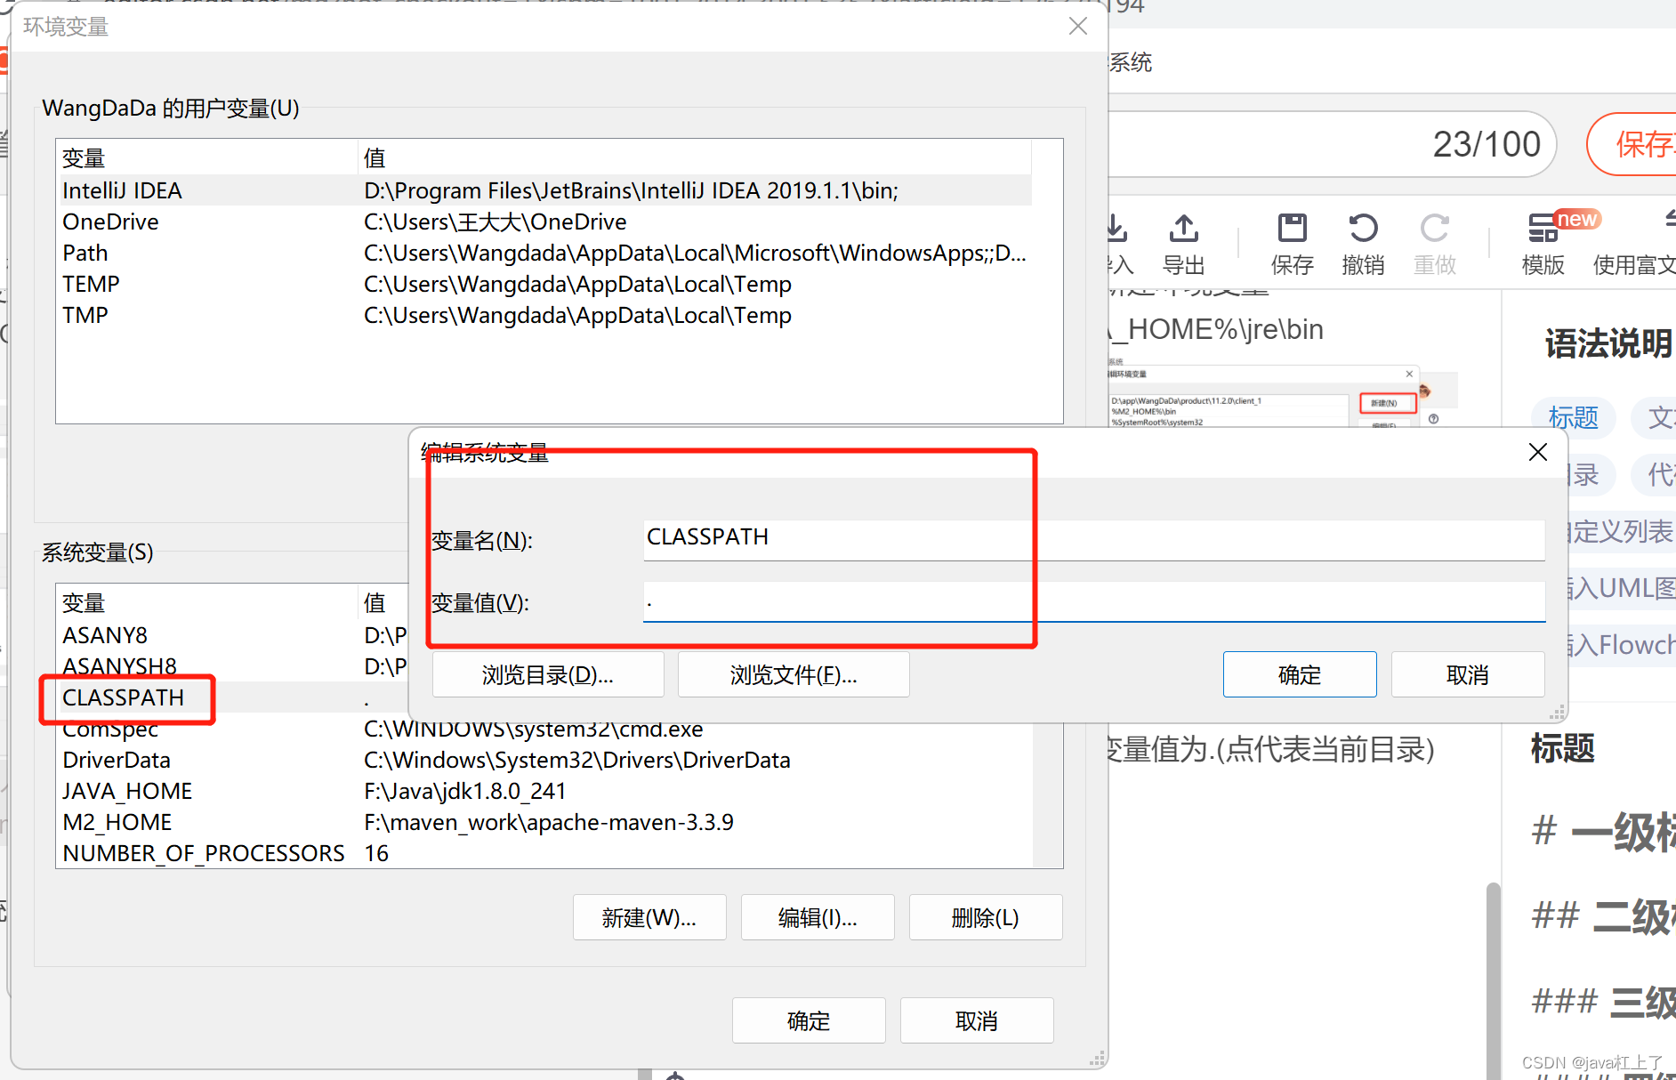Click the 变量 column header in user variables
Viewport: 1676px width, 1080px height.
click(x=207, y=158)
